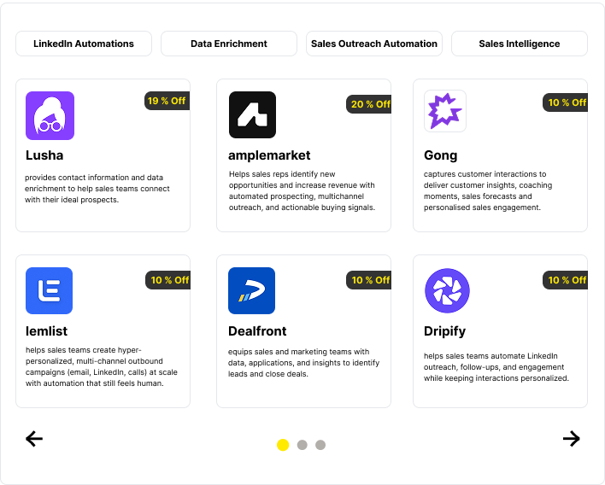Jump to the third carousel page dot
Screen dimensions: 605x485
(x=320, y=445)
